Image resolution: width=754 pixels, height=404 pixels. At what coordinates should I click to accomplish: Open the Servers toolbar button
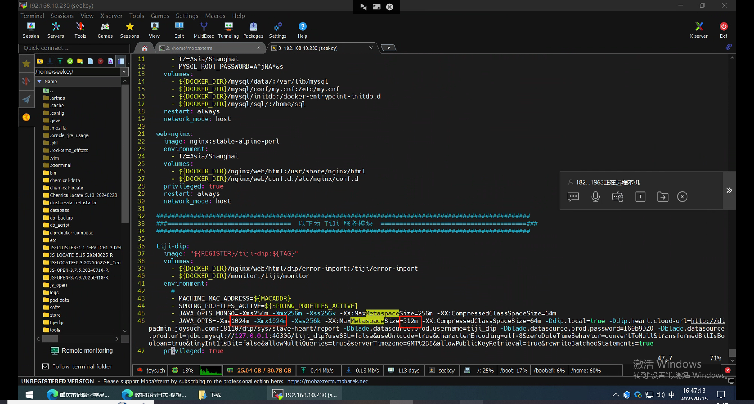pos(55,30)
